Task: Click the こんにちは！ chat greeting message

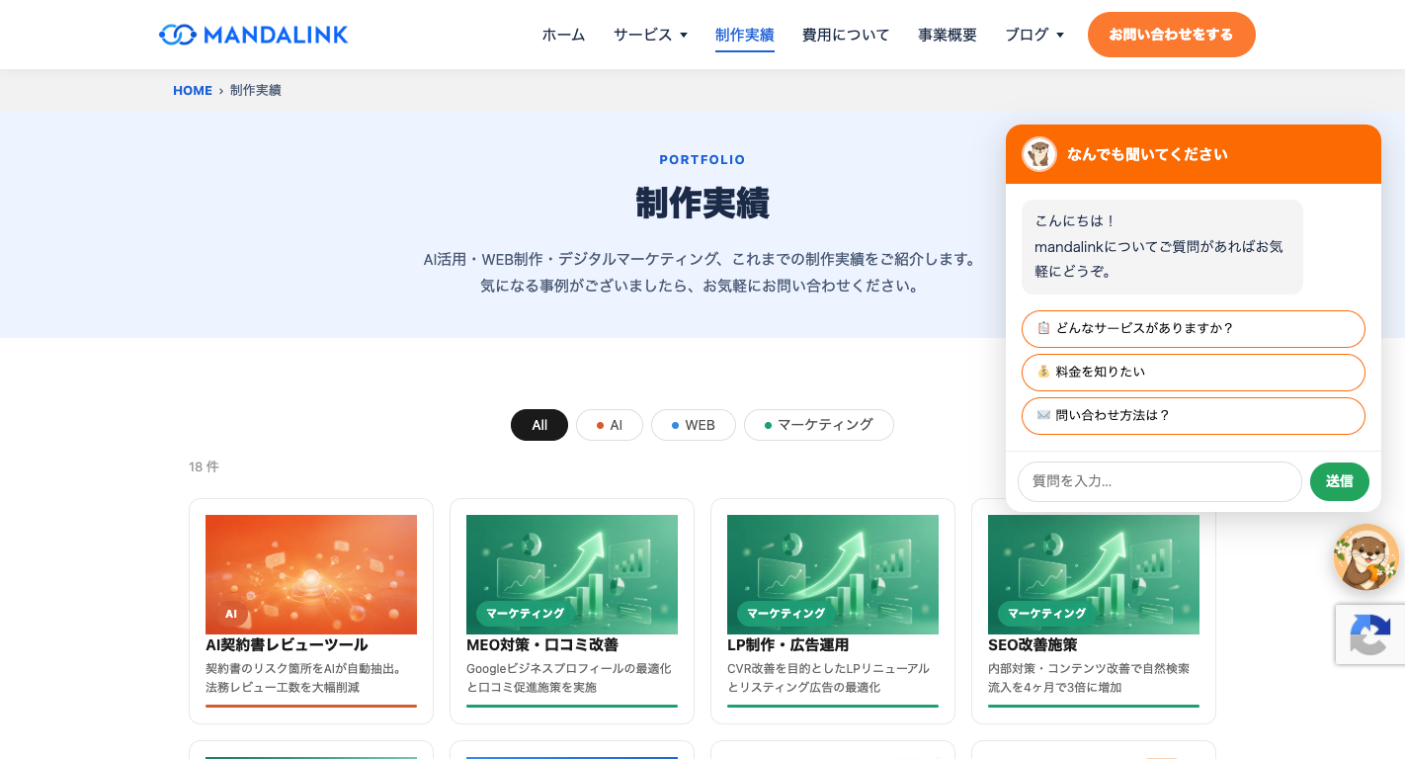Action: 1162,246
